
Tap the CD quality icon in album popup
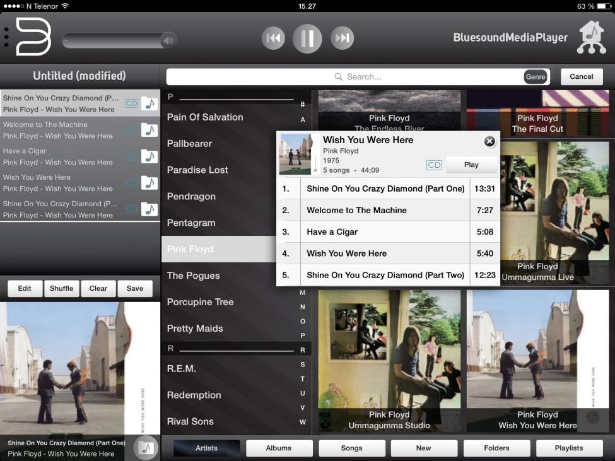click(x=434, y=165)
